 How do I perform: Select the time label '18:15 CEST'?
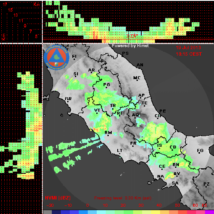[189, 54]
